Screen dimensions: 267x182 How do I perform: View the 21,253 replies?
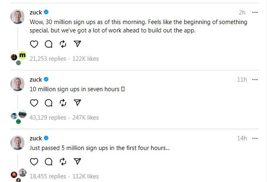pos(48,59)
